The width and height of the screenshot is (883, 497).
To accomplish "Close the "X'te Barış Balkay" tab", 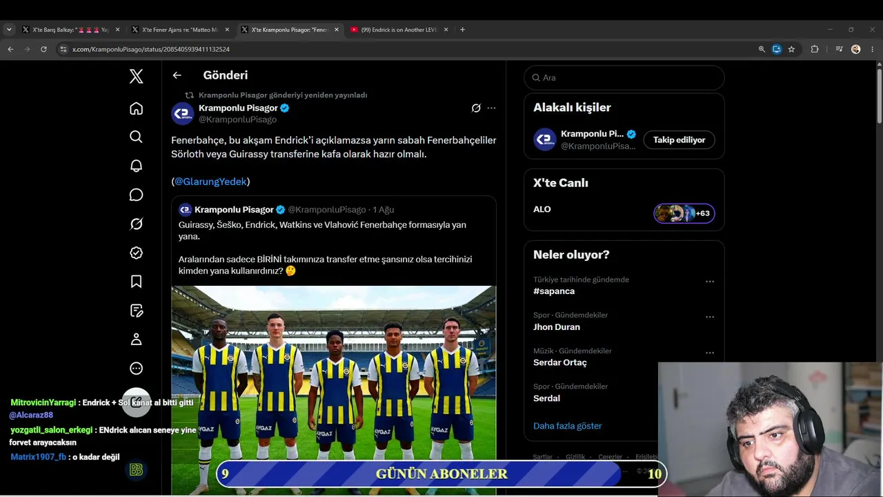I will point(117,30).
